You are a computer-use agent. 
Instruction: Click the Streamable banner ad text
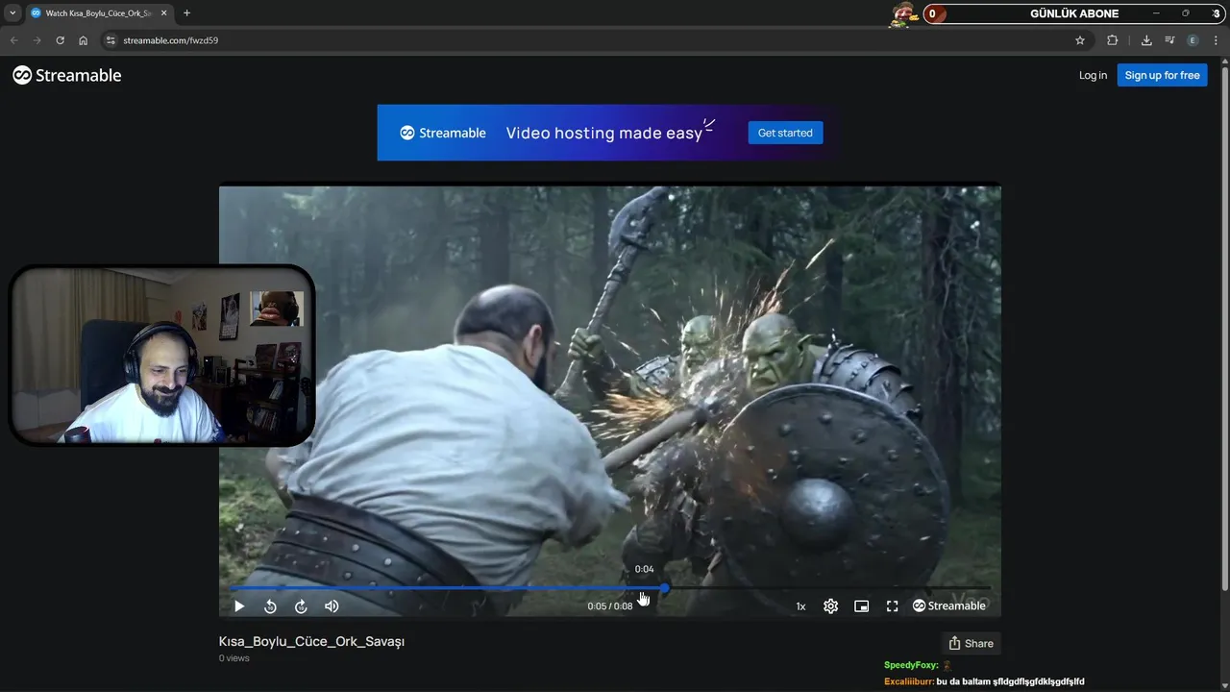[604, 133]
